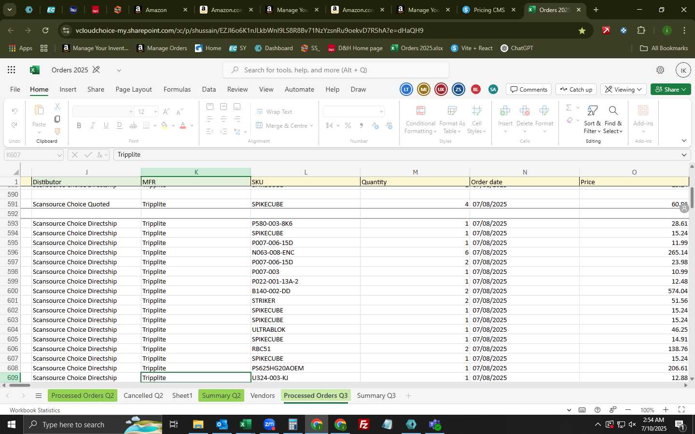Switch to the Summary Q3 sheet
Image resolution: width=695 pixels, height=434 pixels.
[376, 395]
